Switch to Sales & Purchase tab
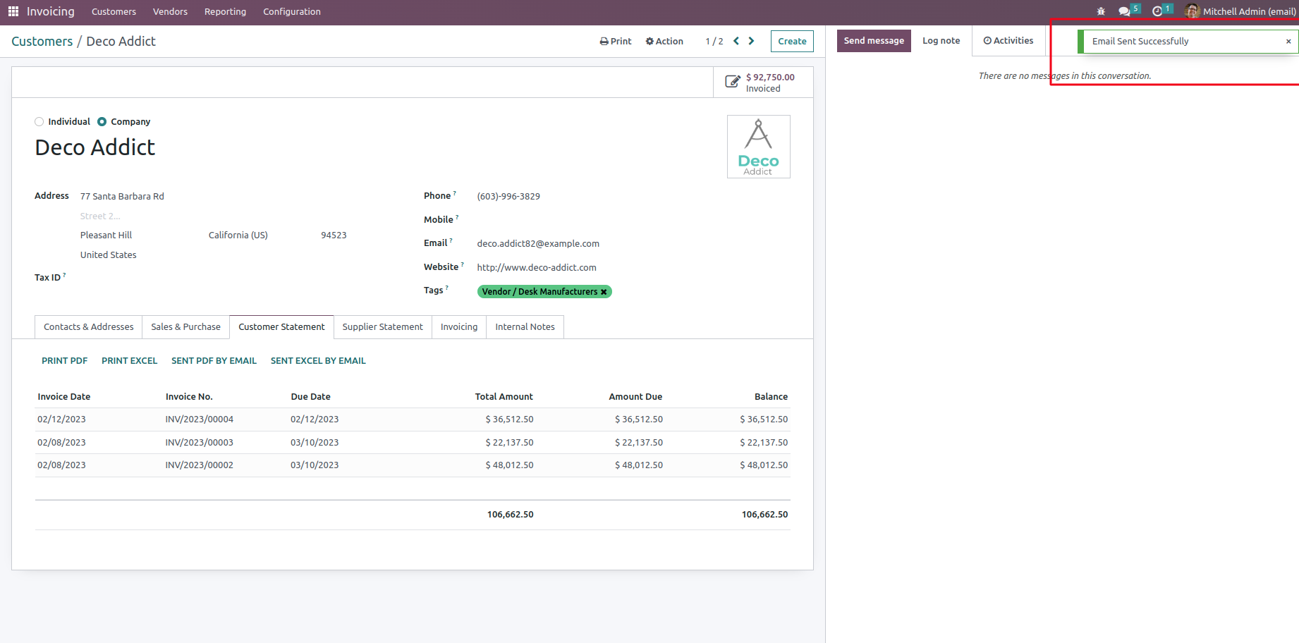Image resolution: width=1299 pixels, height=643 pixels. tap(185, 327)
